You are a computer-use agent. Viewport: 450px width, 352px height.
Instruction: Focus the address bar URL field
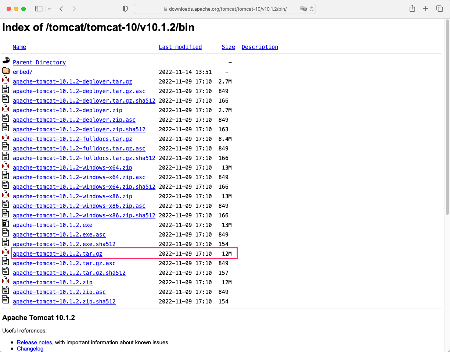(225, 9)
